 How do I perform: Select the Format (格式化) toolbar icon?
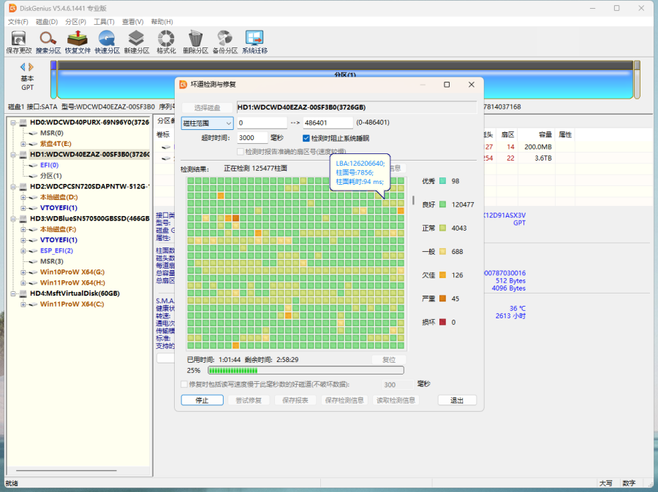point(166,42)
